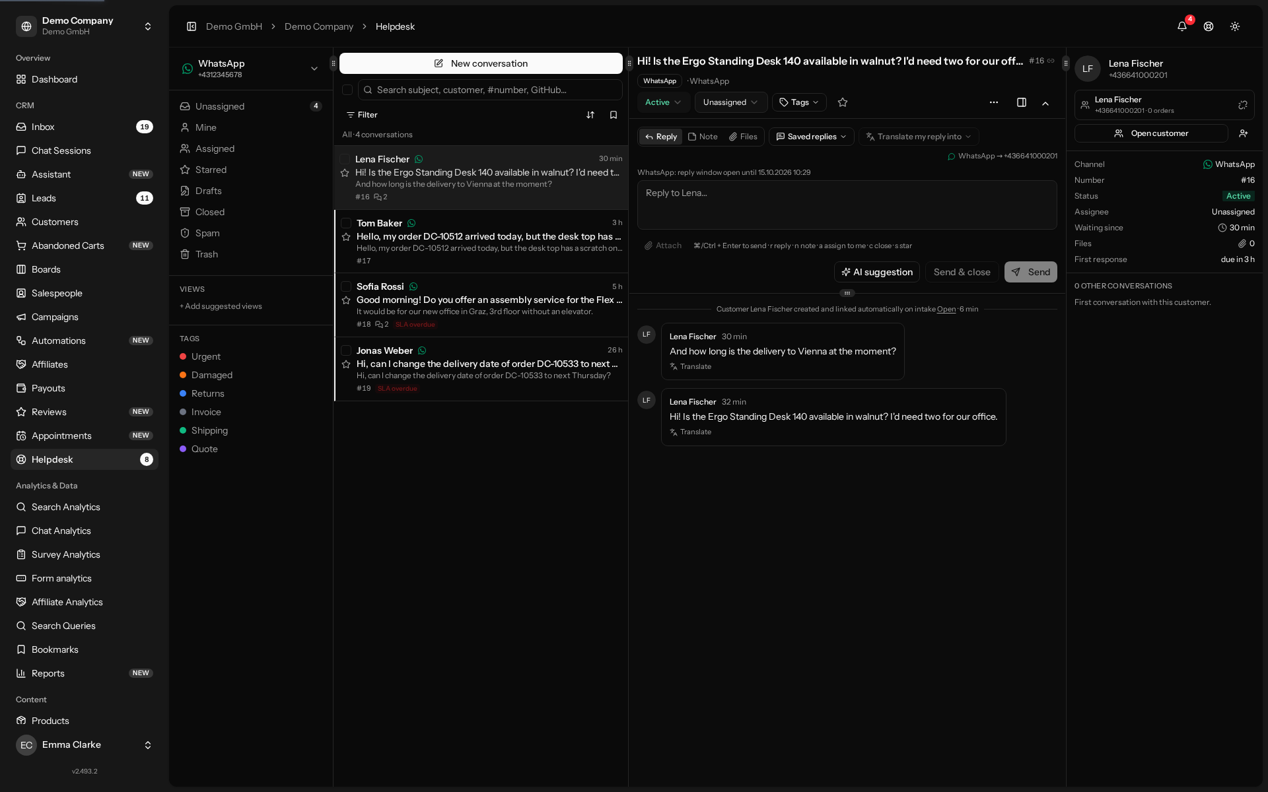Viewport: 1268px width, 792px height.
Task: Check the box for Jonas Weber's conversation
Action: pyautogui.click(x=346, y=350)
